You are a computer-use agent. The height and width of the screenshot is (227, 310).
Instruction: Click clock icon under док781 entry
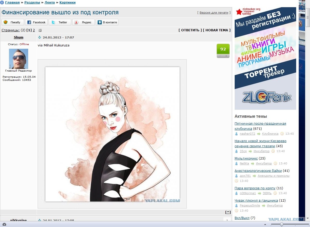[236, 181]
